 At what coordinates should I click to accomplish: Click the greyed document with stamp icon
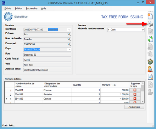pos(150,46)
